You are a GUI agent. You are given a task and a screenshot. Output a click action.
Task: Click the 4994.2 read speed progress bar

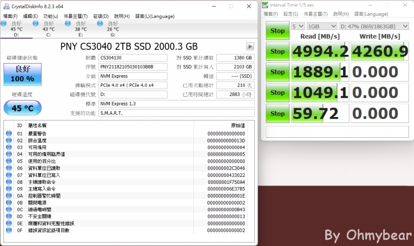coord(320,51)
